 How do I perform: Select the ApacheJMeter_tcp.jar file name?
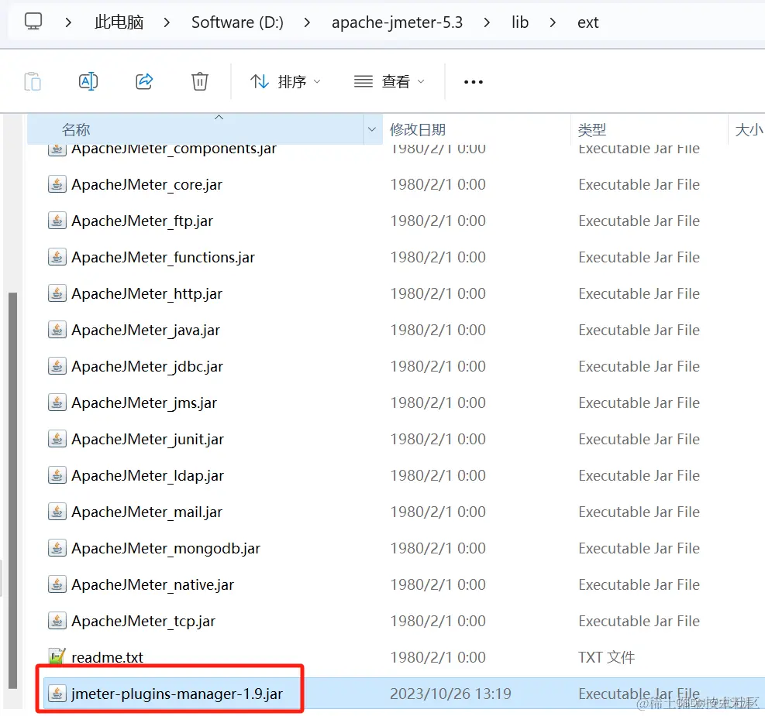[143, 622]
